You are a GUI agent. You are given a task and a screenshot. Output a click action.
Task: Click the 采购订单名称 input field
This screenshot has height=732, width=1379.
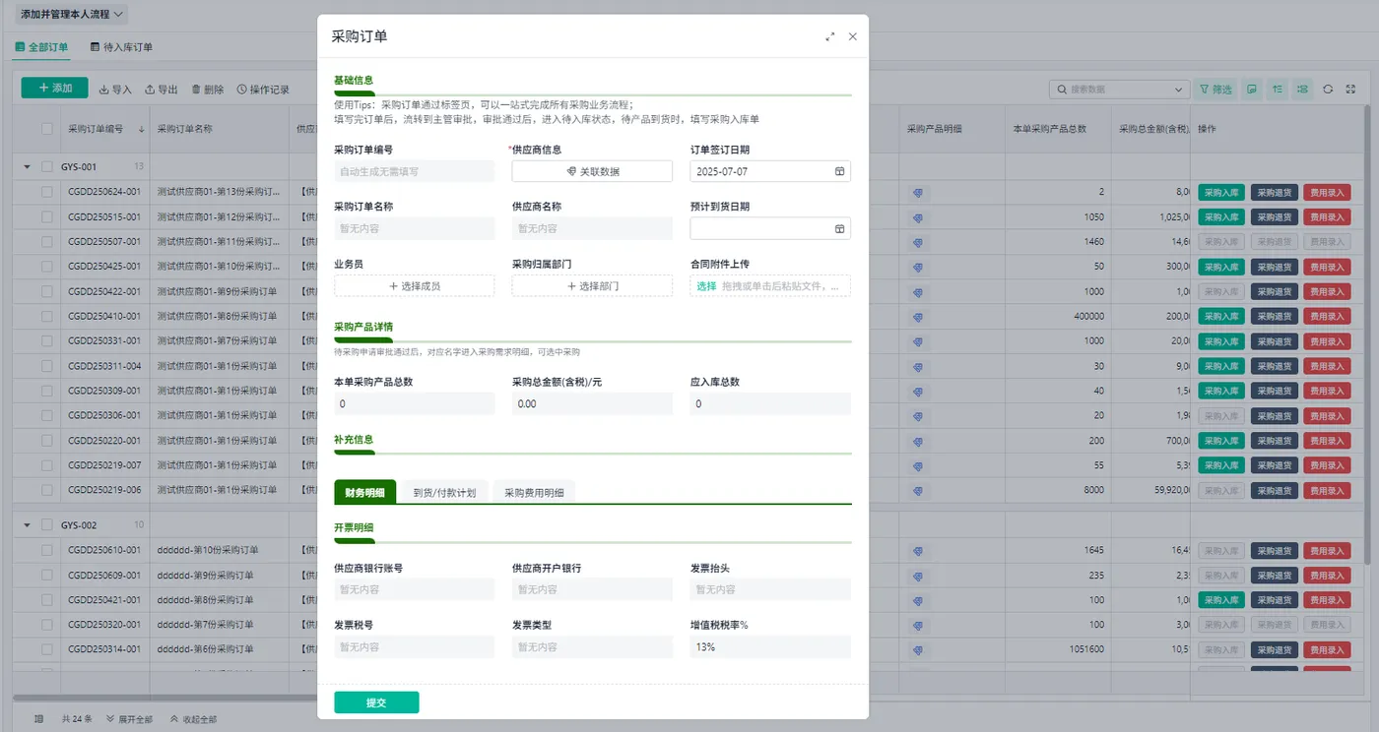414,228
